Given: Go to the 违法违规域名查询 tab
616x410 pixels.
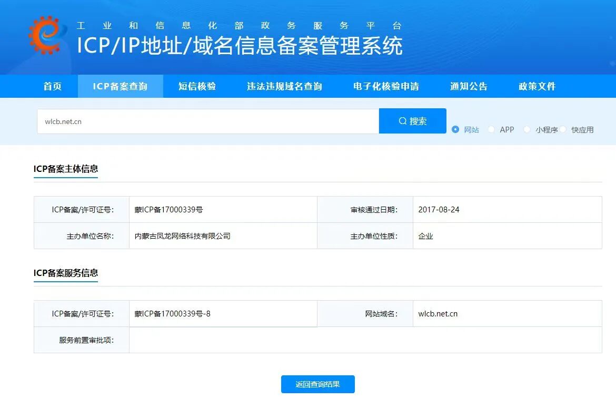Looking at the screenshot, I should [284, 86].
